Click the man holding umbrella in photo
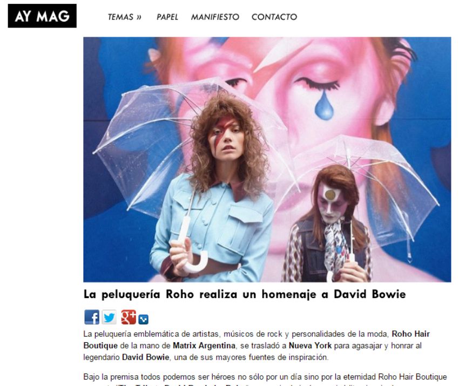This screenshot has height=386, width=466. 328,224
